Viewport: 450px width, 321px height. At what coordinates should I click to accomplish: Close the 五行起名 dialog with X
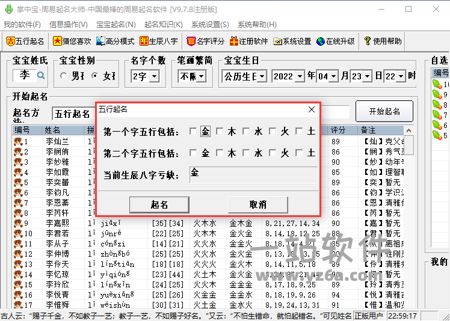coord(312,109)
